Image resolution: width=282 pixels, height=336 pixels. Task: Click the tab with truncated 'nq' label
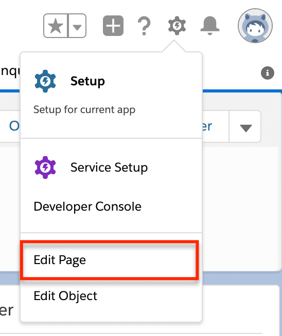[10, 72]
